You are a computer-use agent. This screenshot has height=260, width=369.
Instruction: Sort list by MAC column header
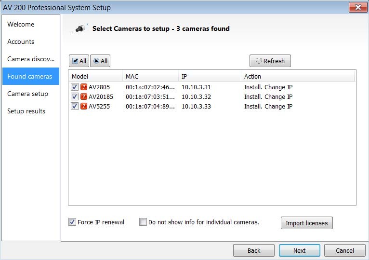click(x=150, y=76)
